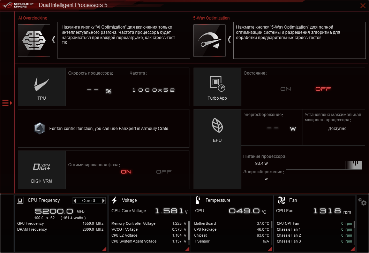Expand Voltage panel corner triangle
369x253 pixels.
tap(187, 249)
